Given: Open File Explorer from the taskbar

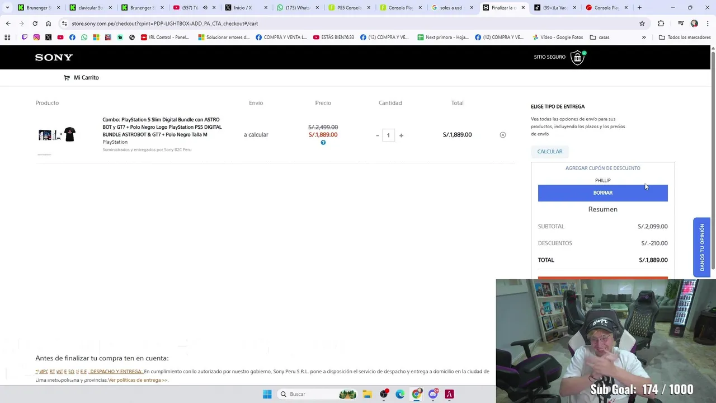Looking at the screenshot, I should point(367,394).
